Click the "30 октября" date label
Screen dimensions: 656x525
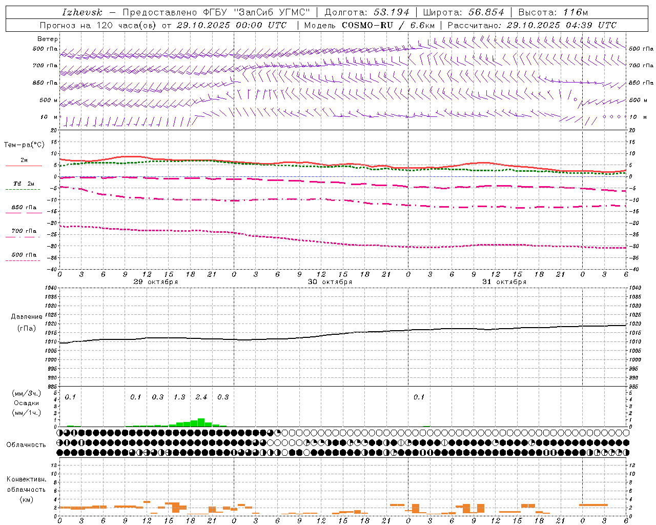coord(330,282)
